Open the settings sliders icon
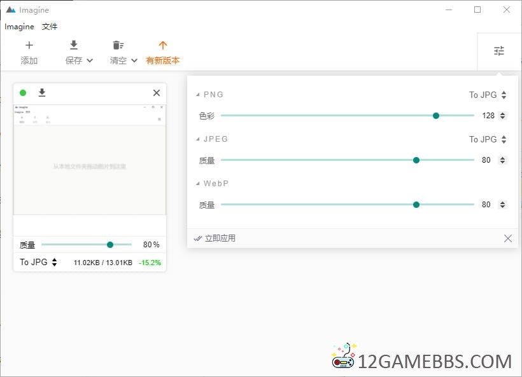Image resolution: width=522 pixels, height=377 pixels. click(x=499, y=51)
